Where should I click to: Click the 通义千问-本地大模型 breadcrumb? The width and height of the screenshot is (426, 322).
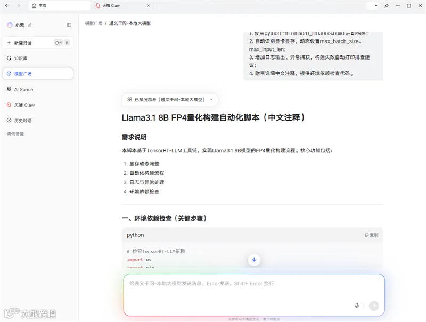click(130, 23)
